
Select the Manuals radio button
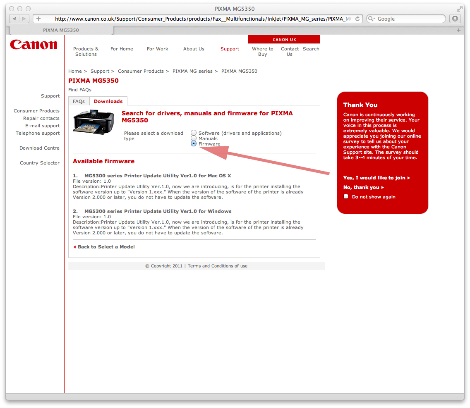(x=194, y=138)
